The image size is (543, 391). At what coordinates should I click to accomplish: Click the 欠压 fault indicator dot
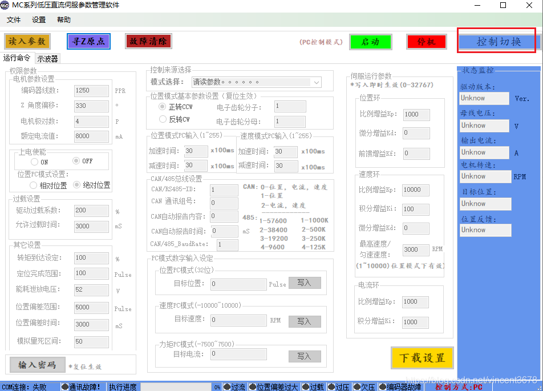(357, 386)
